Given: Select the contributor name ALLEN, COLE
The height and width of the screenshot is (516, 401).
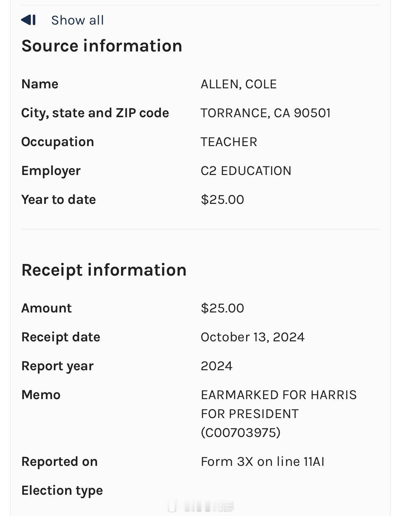Looking at the screenshot, I should tap(238, 84).
